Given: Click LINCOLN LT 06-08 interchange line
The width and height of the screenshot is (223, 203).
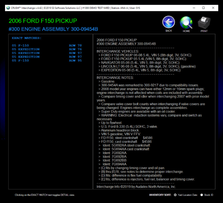Looking at the screenshot, I should tap(147, 66).
